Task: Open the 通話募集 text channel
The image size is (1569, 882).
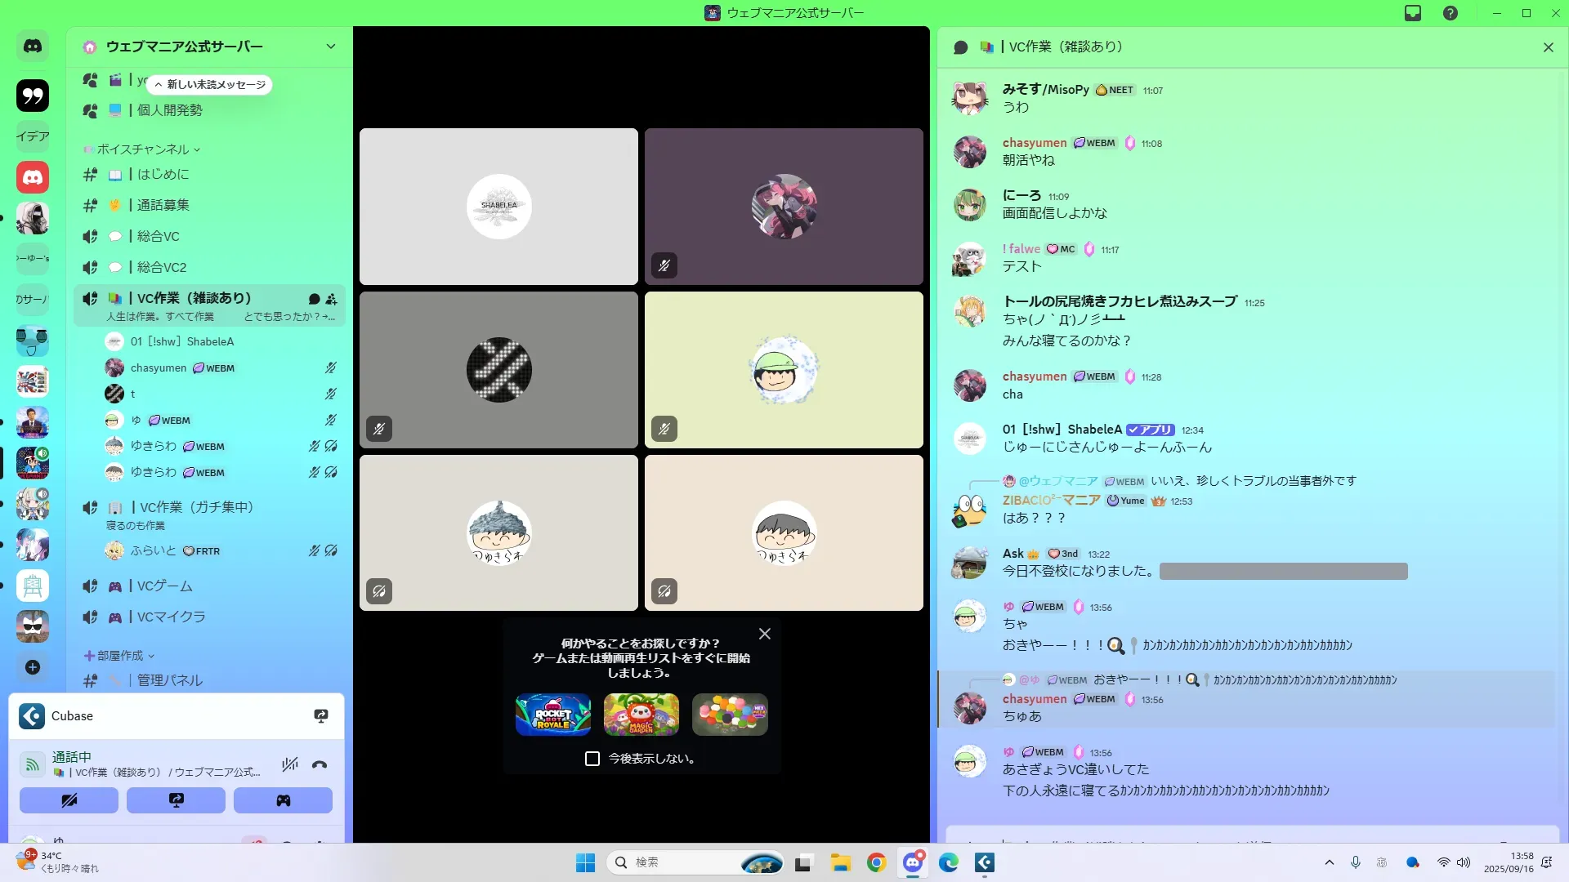Action: [x=163, y=205]
